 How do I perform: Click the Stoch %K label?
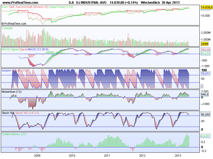tap(8, 113)
